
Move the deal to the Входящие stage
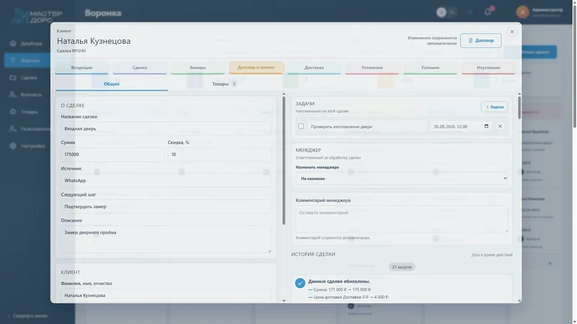tap(82, 67)
